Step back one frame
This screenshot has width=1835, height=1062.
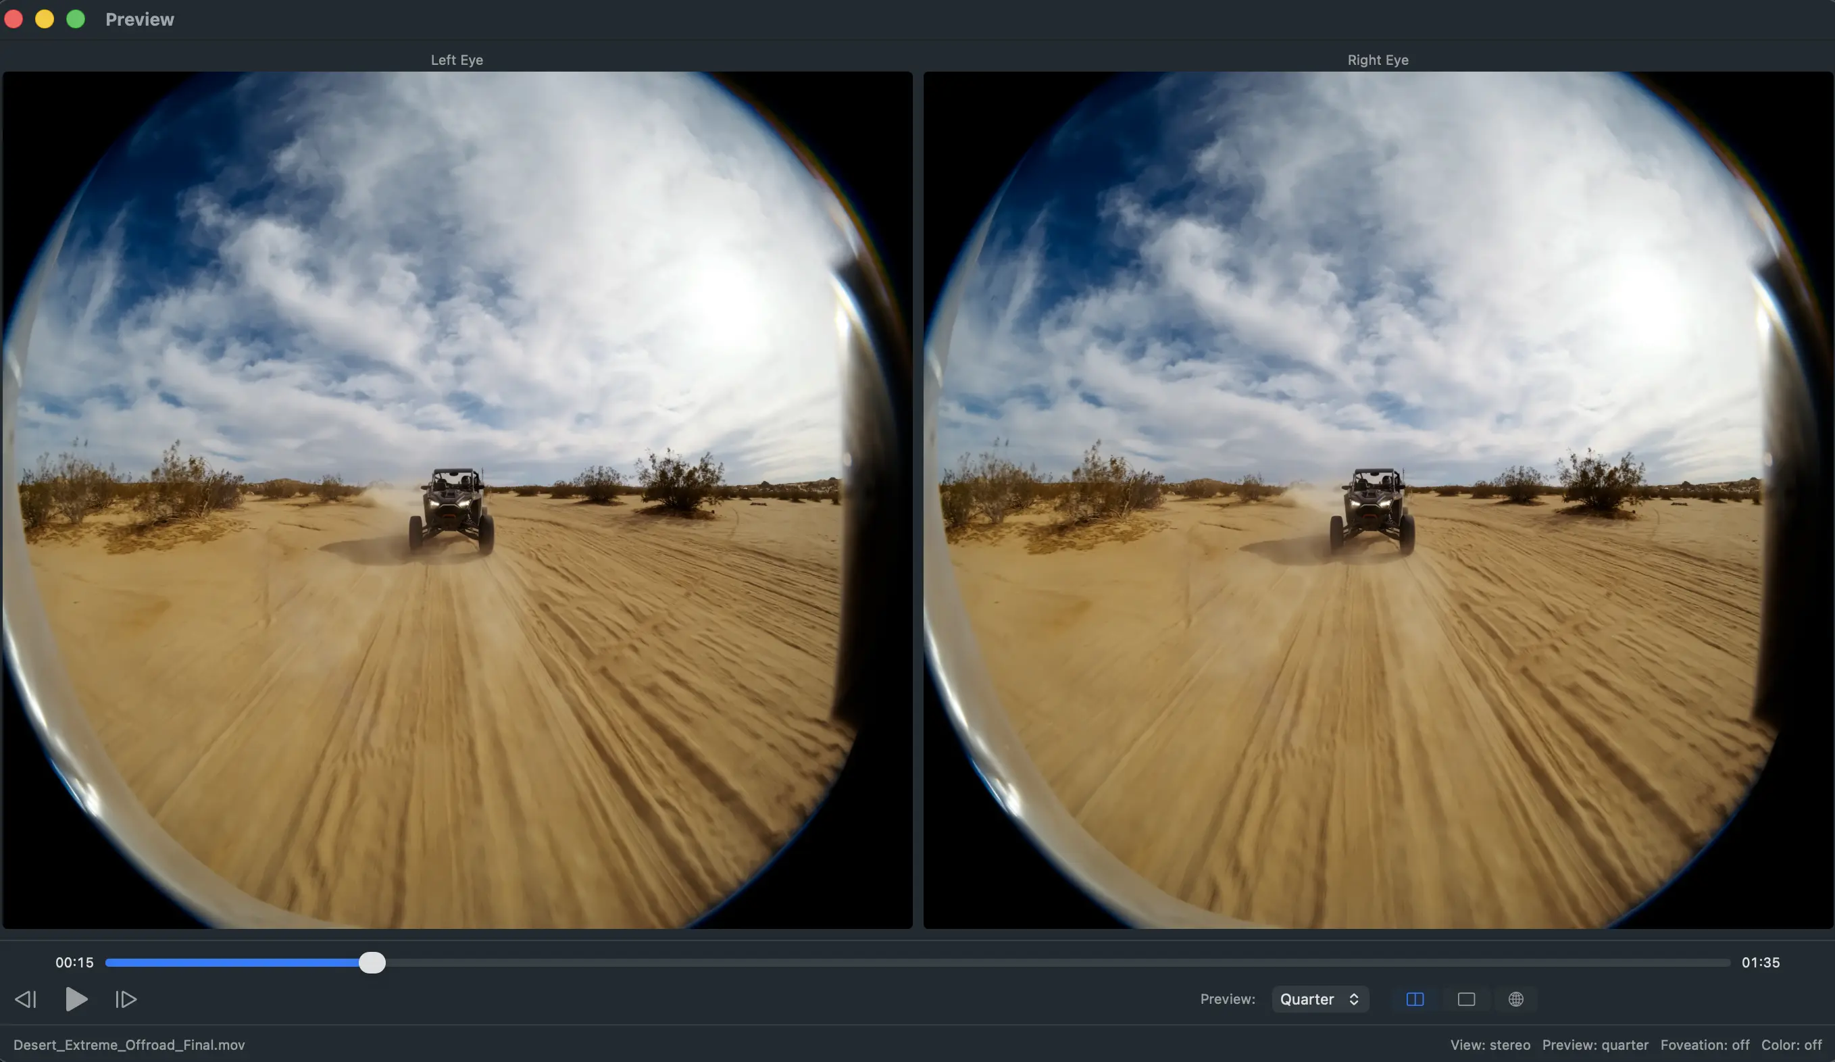click(26, 999)
